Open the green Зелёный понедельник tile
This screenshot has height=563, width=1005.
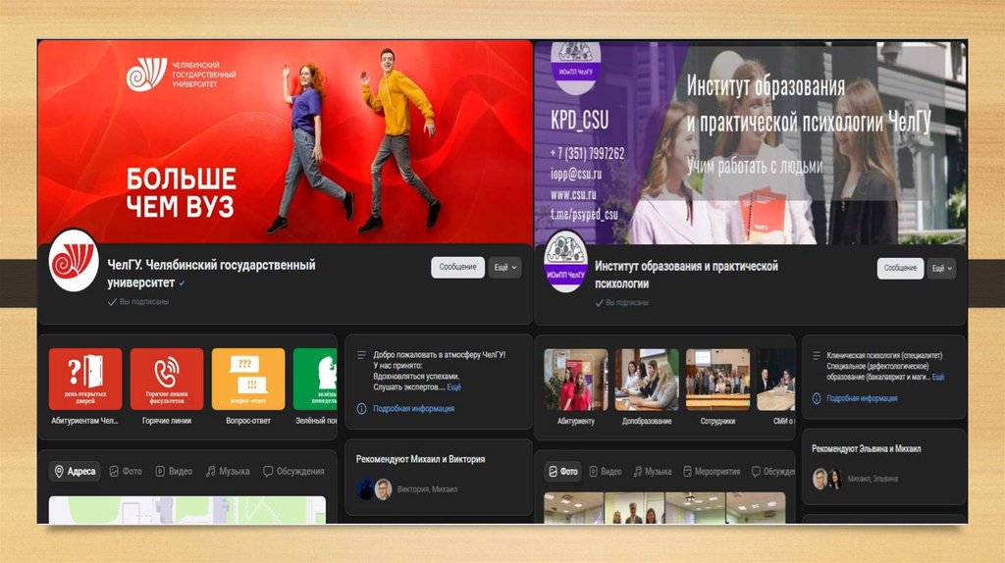pyautogui.click(x=315, y=379)
